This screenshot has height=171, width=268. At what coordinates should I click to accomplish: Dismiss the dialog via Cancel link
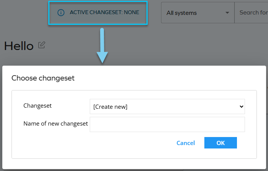(186, 143)
